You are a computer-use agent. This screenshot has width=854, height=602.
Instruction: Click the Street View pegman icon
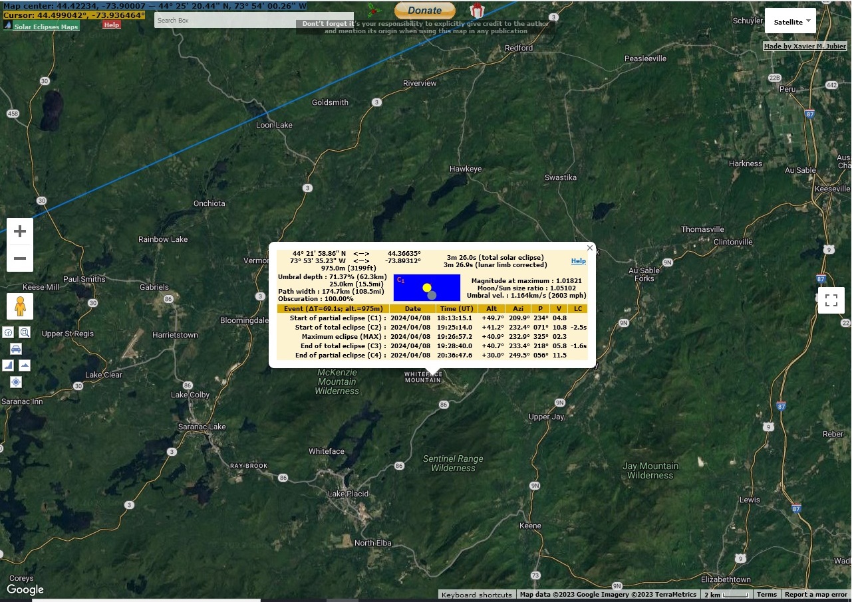coord(20,306)
